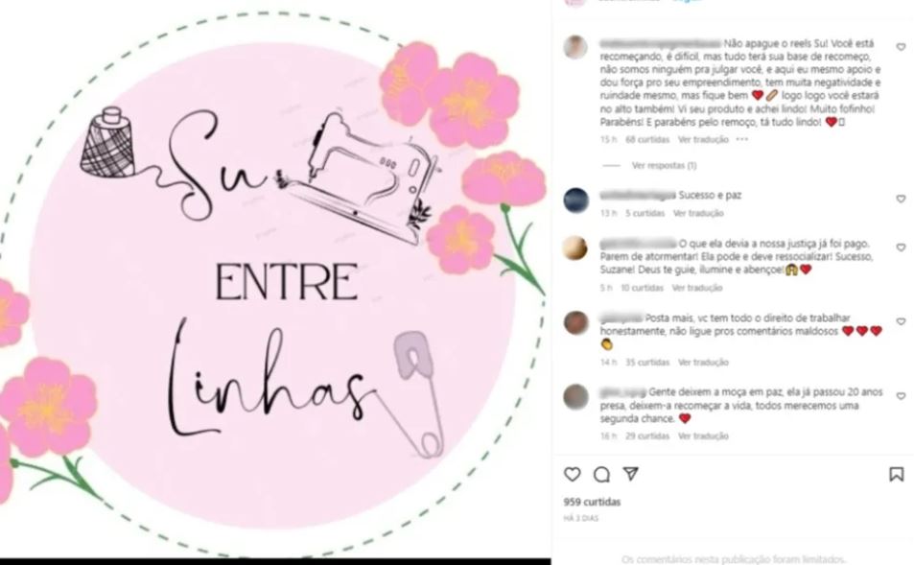Open the three-dot options on first comment
The height and width of the screenshot is (565, 914).
[x=741, y=139]
